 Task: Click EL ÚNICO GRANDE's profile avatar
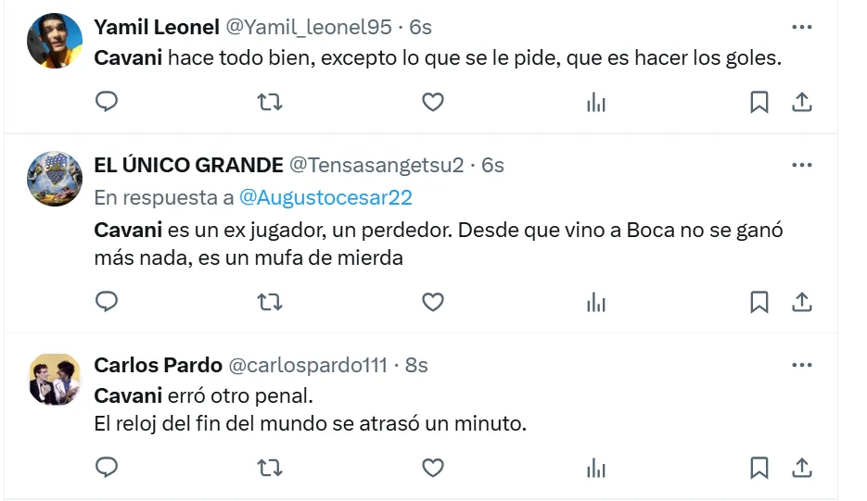pos(56,179)
